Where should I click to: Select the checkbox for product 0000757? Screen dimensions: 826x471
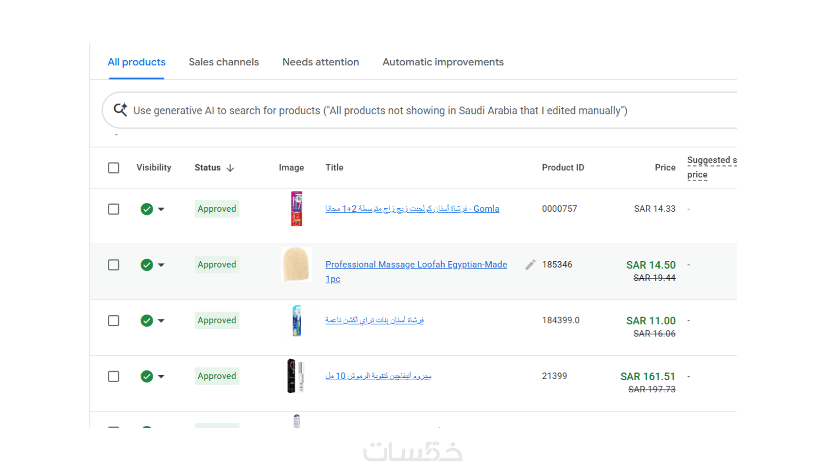114,209
